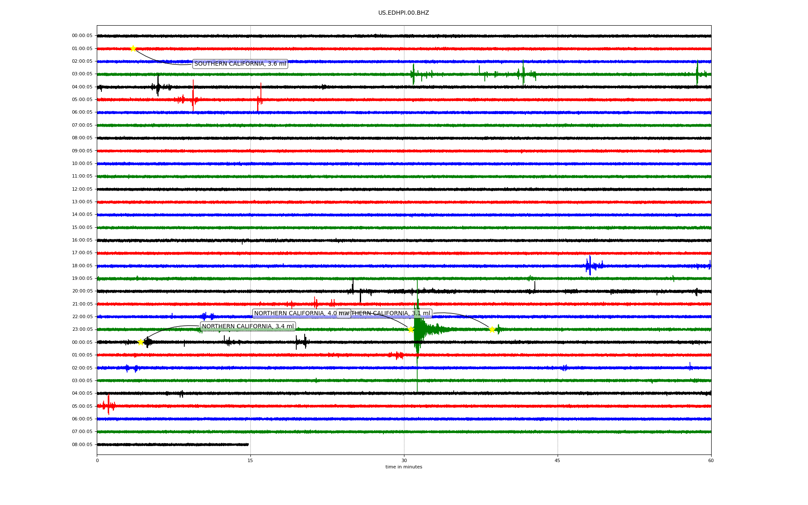Click the star marker for the 3.1 ml event

(492, 330)
